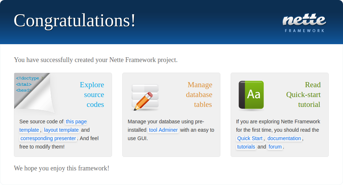Open the 'corresponding presenter' link

(x=48, y=138)
